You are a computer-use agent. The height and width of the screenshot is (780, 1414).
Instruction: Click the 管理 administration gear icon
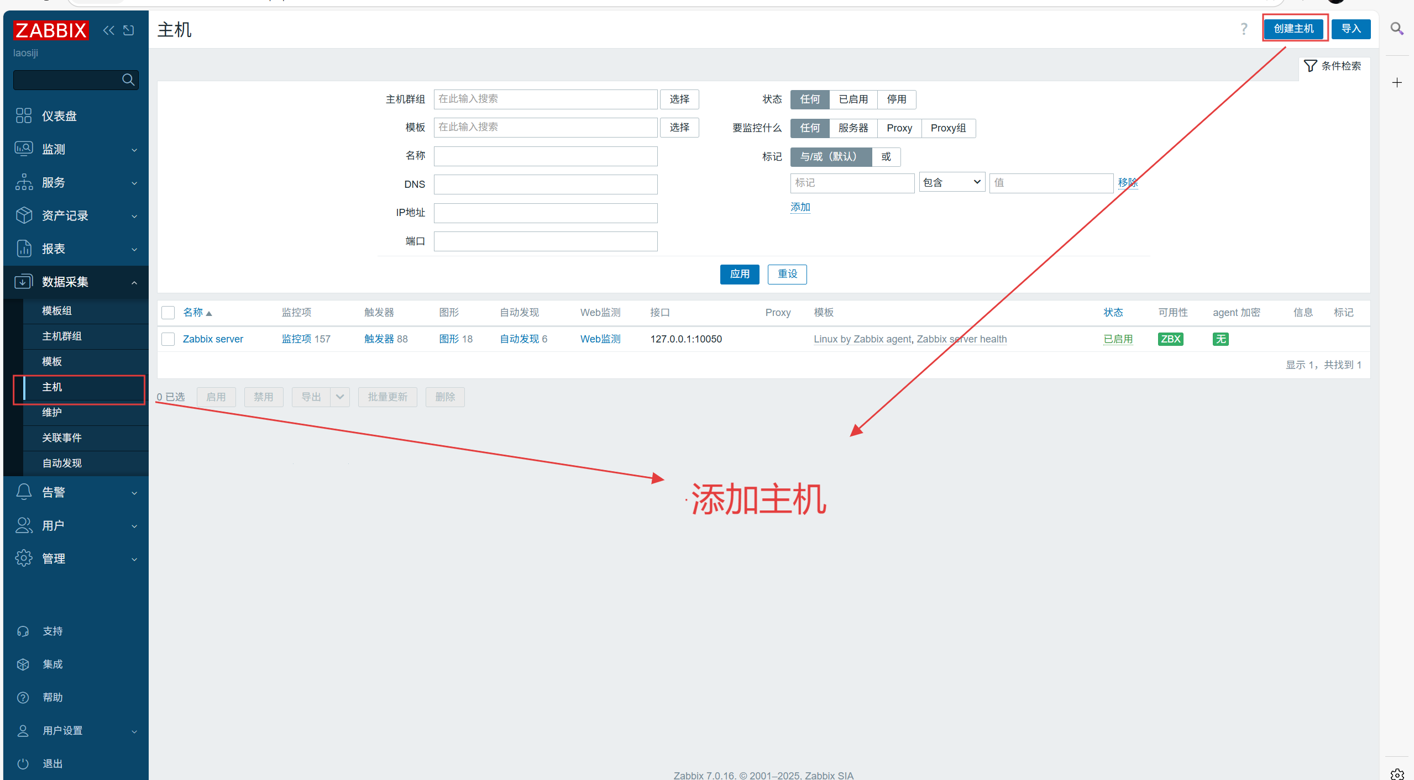coord(24,558)
